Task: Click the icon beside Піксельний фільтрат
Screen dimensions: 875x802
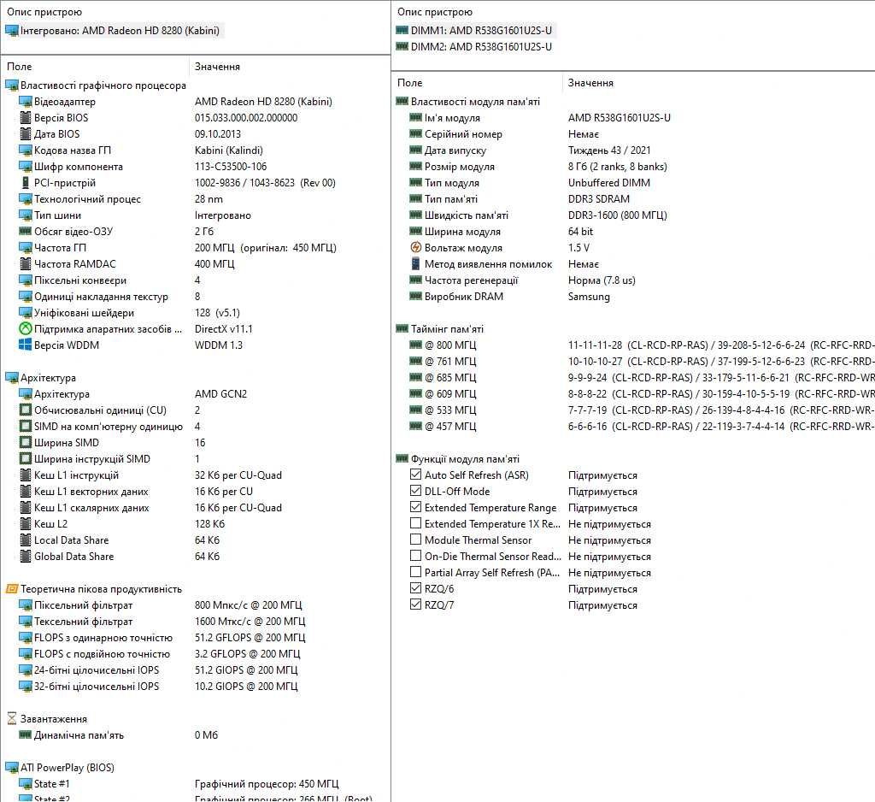Action: (x=25, y=604)
